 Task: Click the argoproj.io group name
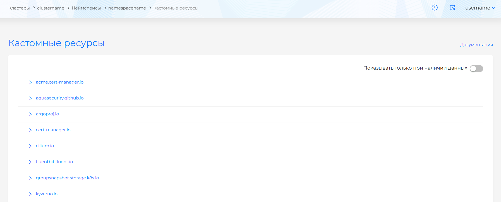(x=47, y=114)
